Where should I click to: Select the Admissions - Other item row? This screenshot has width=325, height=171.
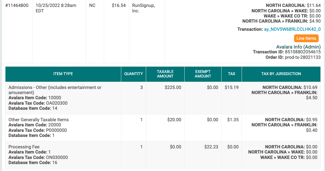coord(55,90)
